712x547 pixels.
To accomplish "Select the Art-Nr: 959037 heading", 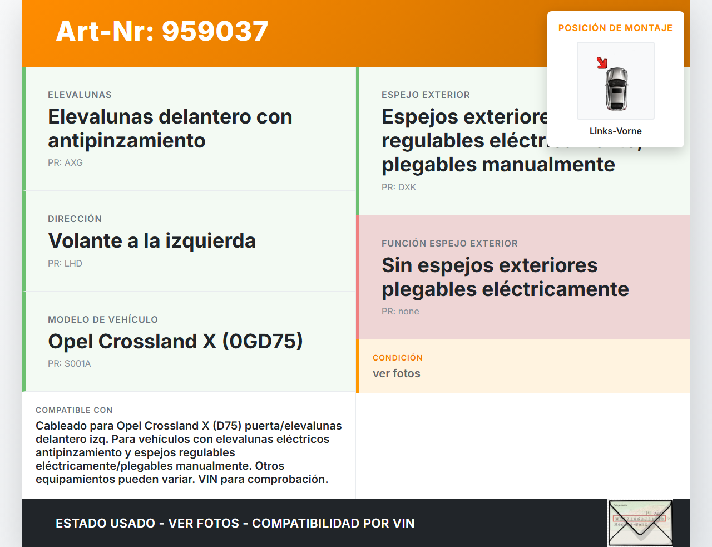I will 162,31.
